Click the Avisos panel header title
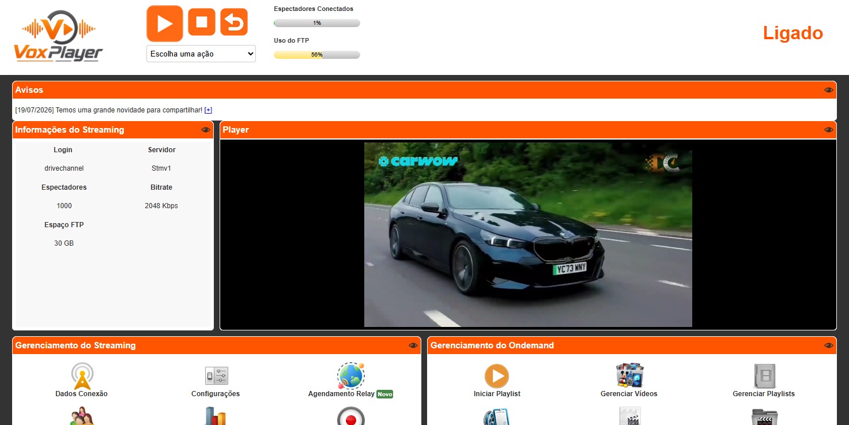The image size is (849, 425). coord(29,90)
